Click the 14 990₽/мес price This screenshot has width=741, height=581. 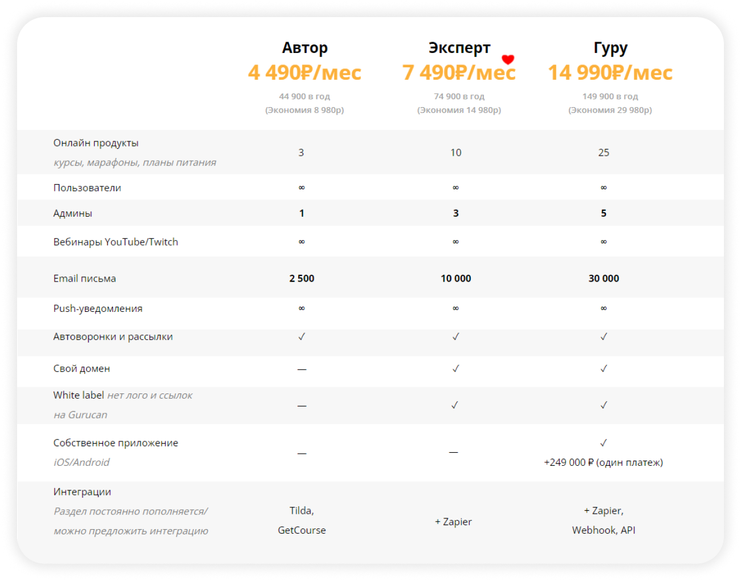tap(610, 72)
